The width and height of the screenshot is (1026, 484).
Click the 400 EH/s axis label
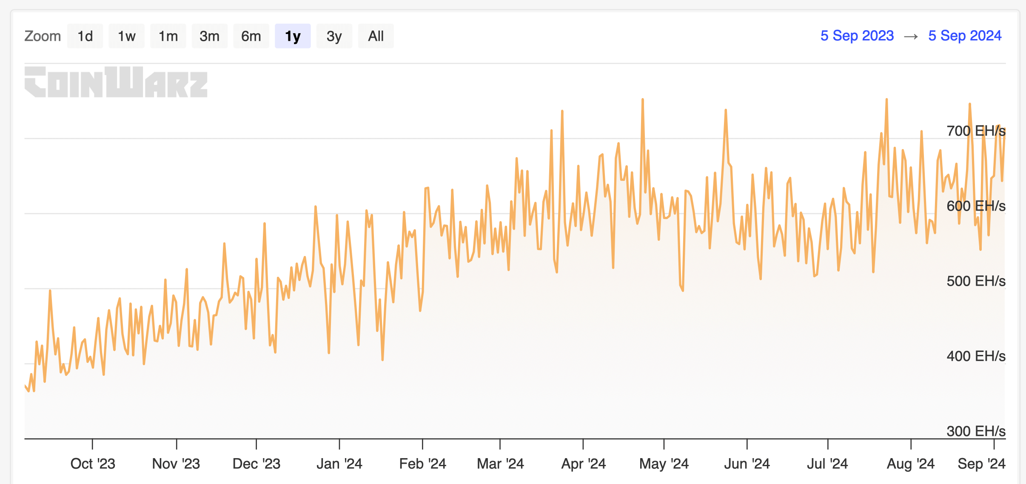pos(976,356)
